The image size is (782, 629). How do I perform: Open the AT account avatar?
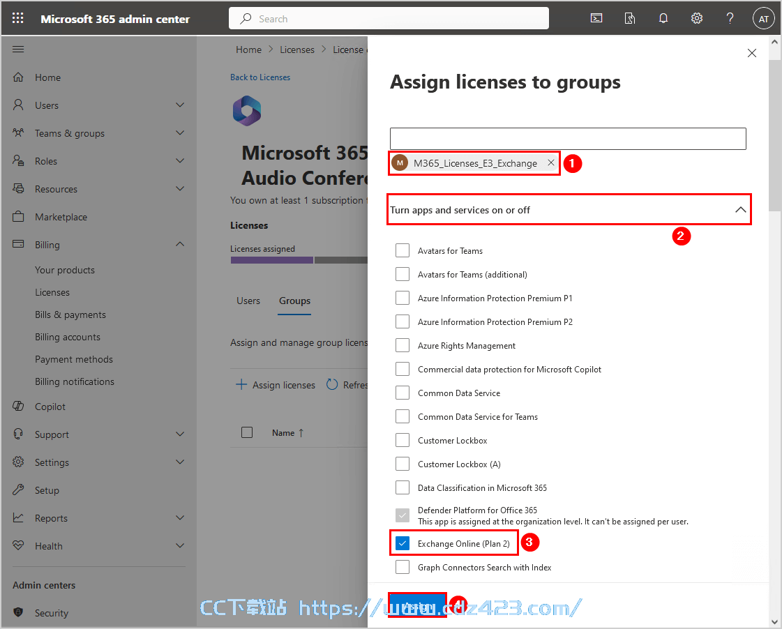[764, 19]
